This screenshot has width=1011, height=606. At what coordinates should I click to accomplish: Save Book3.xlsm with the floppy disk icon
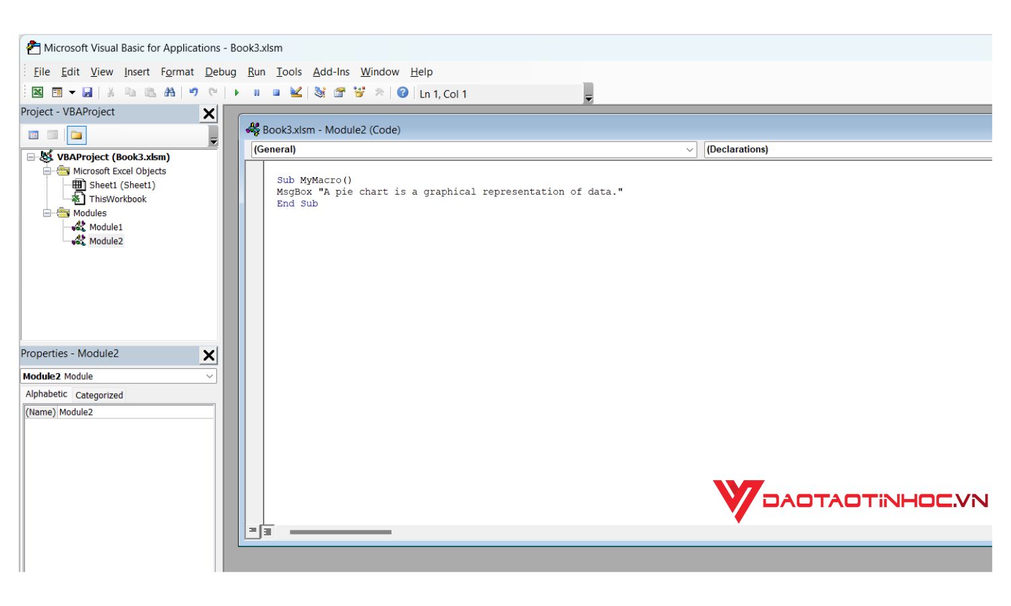pos(87,92)
